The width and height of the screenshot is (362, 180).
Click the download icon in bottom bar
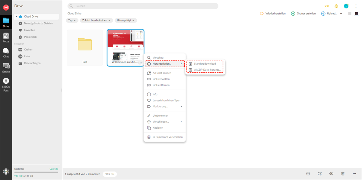click(x=308, y=174)
